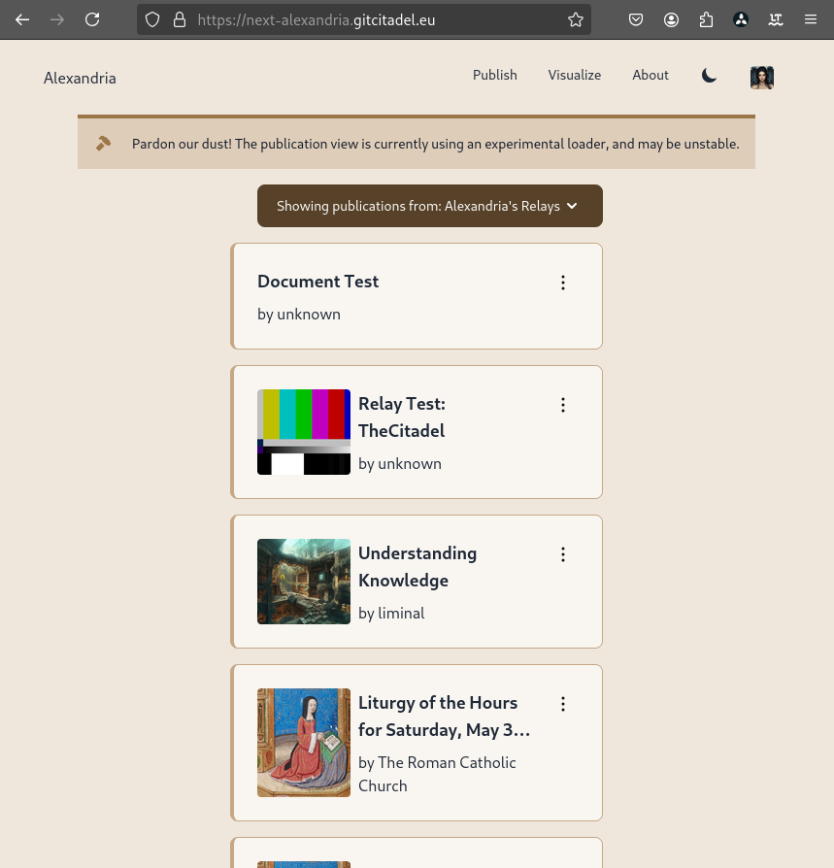The width and height of the screenshot is (834, 868).
Task: Click the translate-style extension icon
Action: point(776,20)
